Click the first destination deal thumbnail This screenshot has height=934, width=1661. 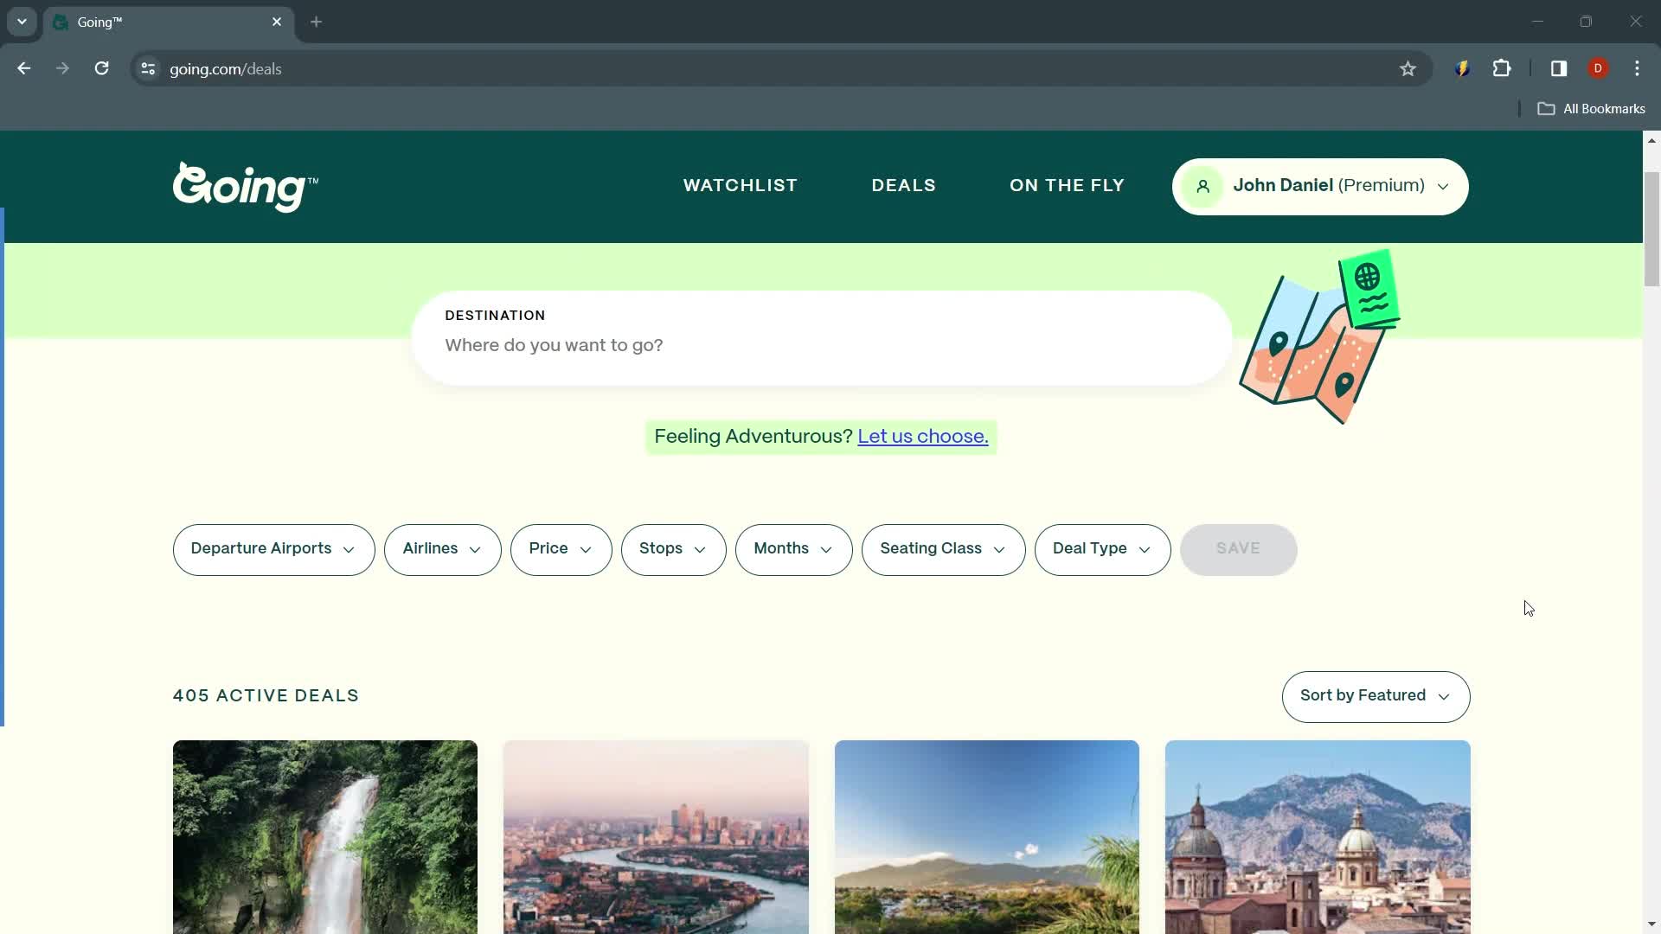coord(325,836)
